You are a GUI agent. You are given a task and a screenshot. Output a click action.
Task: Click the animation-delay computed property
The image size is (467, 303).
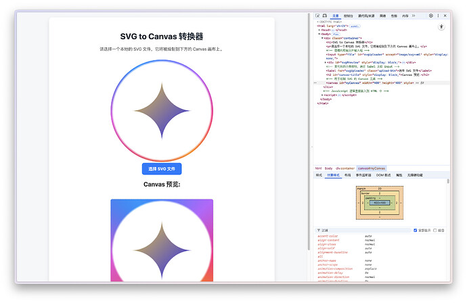(x=330, y=273)
